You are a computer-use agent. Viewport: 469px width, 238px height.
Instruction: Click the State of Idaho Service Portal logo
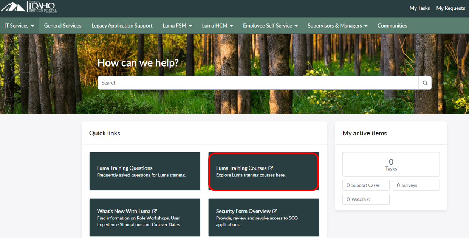coord(29,7)
